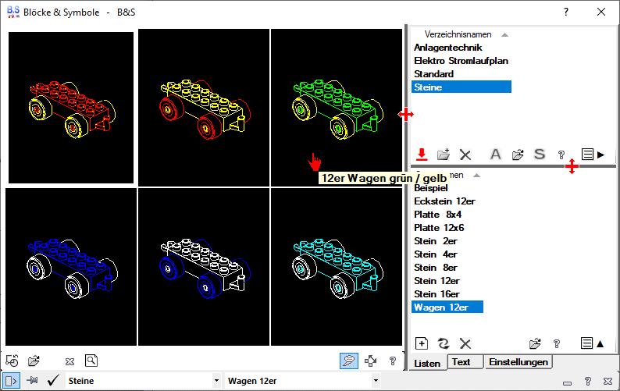This screenshot has width=620, height=391.
Task: Open the 'Steine' directory dropdown
Action: pos(216,381)
